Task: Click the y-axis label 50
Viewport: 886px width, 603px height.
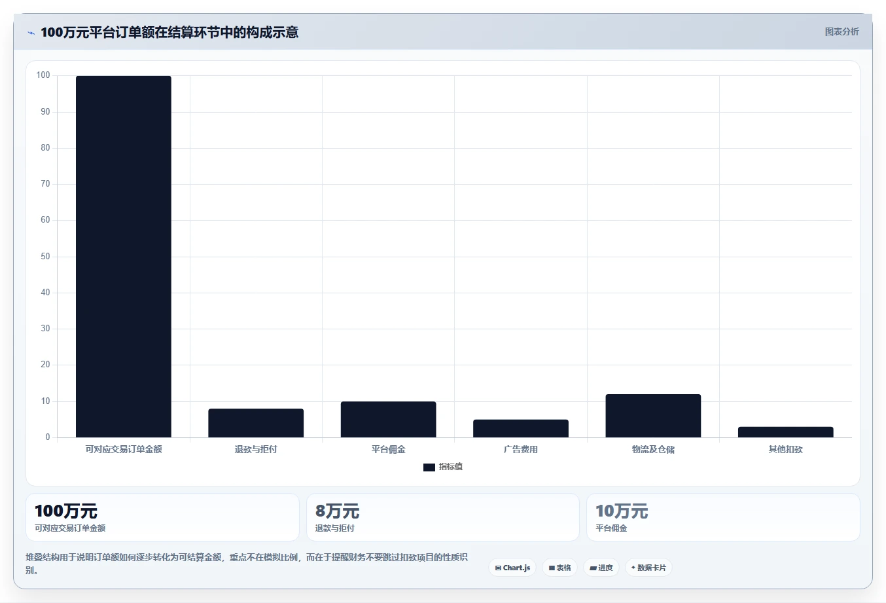Action: pos(45,256)
